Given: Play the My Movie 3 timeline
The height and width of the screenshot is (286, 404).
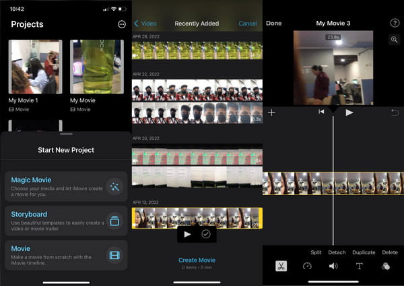Looking at the screenshot, I should click(349, 112).
